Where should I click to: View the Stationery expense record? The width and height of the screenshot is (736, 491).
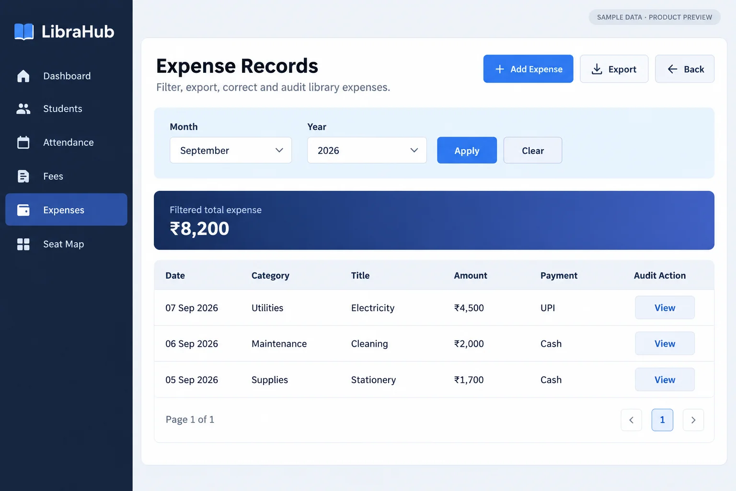pos(665,379)
